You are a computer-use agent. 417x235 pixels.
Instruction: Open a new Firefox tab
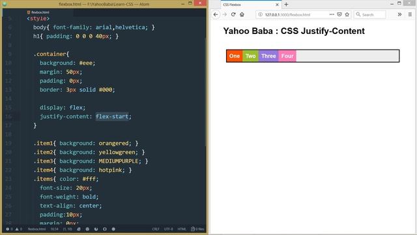(x=286, y=5)
